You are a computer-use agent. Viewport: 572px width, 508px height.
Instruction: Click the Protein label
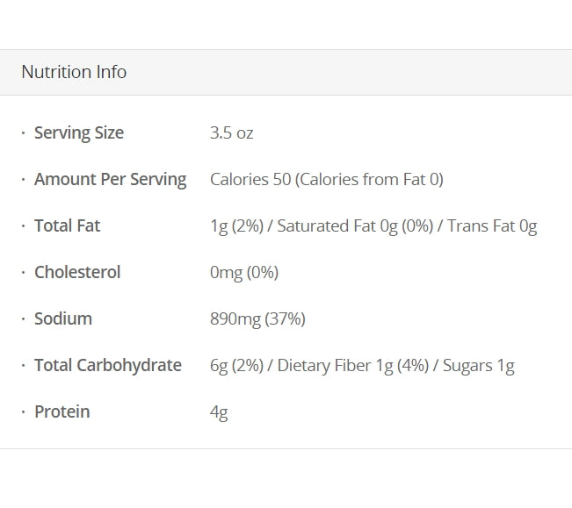coord(62,412)
